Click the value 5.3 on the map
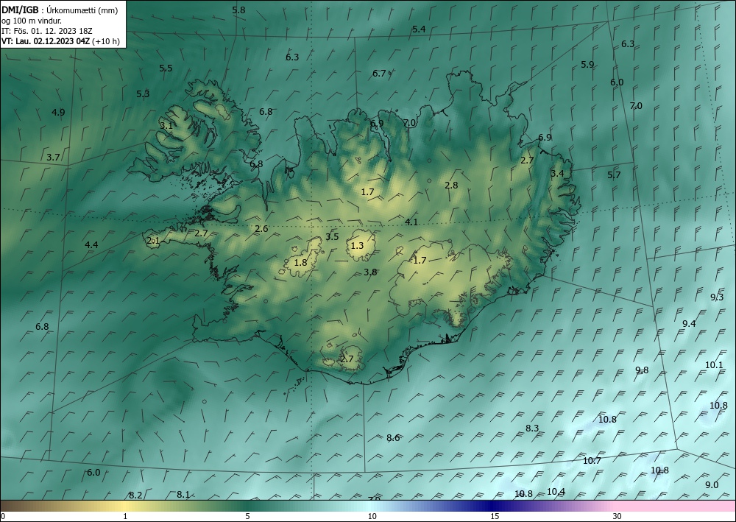Image resolution: width=736 pixels, height=522 pixels. coord(143,94)
